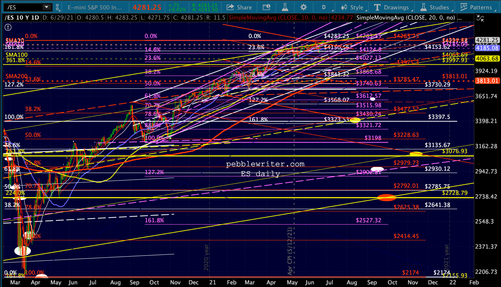
Task: Click the symbol link clipboard icon
Action: 58,7
